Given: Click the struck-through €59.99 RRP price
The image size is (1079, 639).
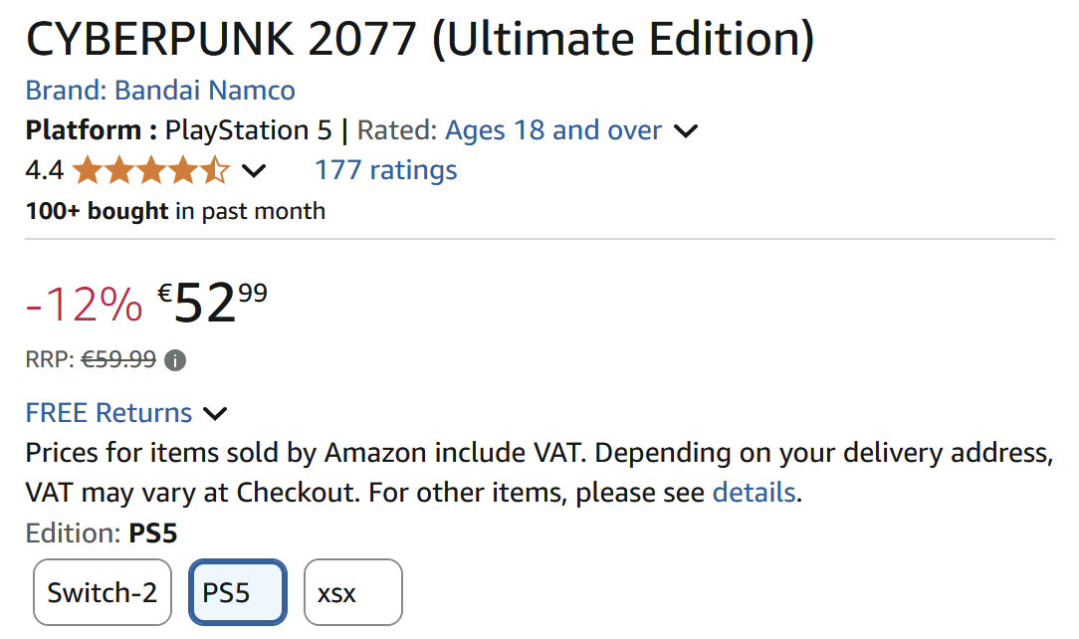Looking at the screenshot, I should (119, 359).
